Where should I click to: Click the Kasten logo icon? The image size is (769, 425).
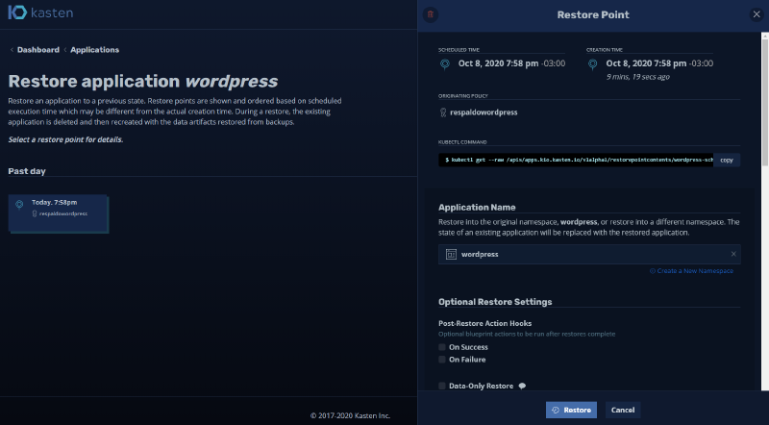click(17, 12)
